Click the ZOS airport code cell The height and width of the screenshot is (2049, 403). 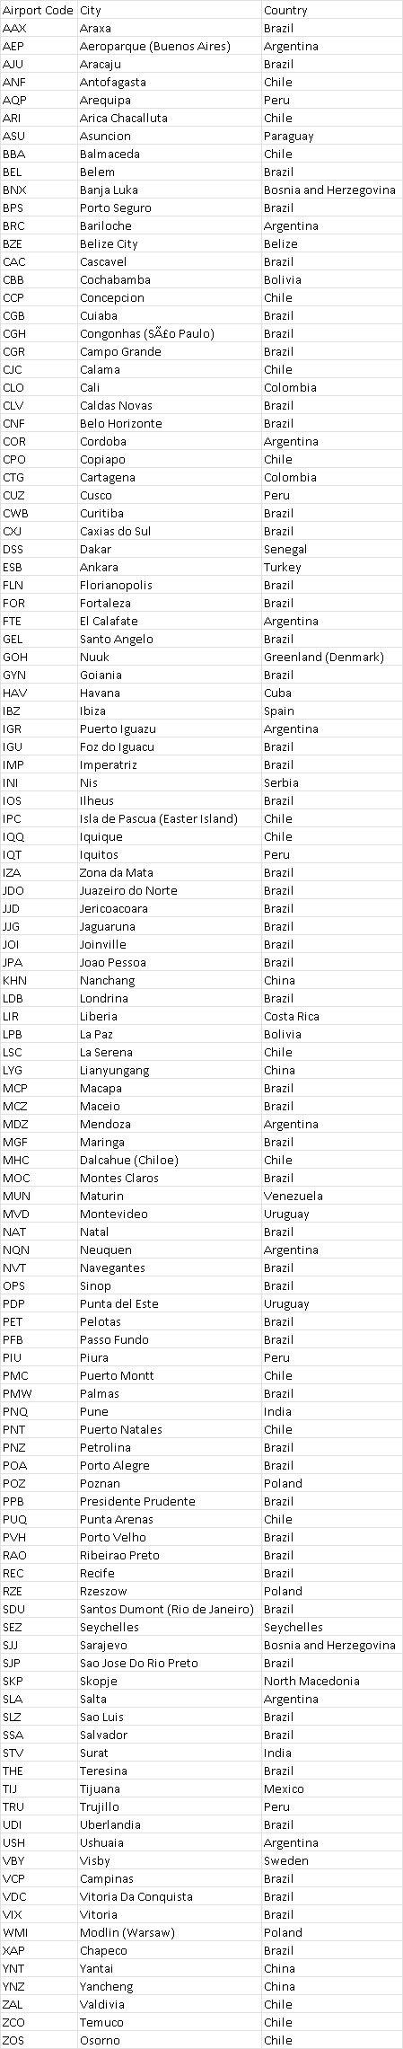(39, 2040)
